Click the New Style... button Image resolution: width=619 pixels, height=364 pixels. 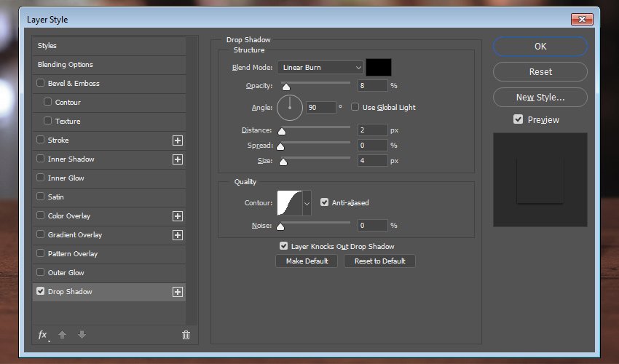[540, 97]
